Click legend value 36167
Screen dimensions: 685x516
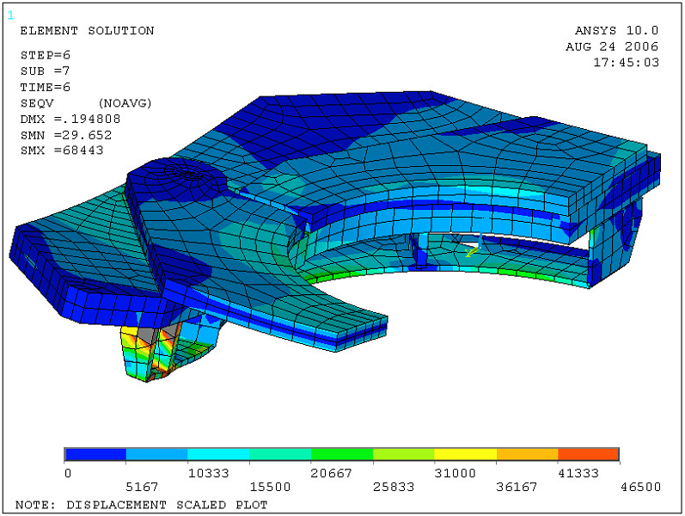517,487
